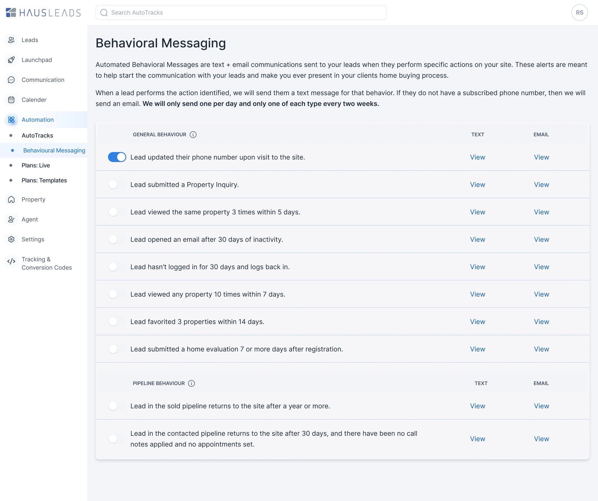View text for contacted pipeline returns
The width and height of the screenshot is (598, 501).
478,439
